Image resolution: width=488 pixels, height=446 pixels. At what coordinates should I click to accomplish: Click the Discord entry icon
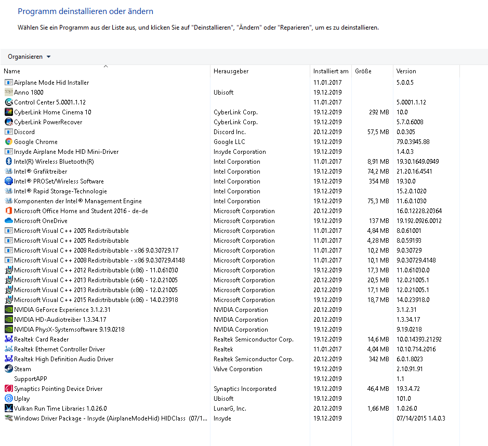pos(9,132)
